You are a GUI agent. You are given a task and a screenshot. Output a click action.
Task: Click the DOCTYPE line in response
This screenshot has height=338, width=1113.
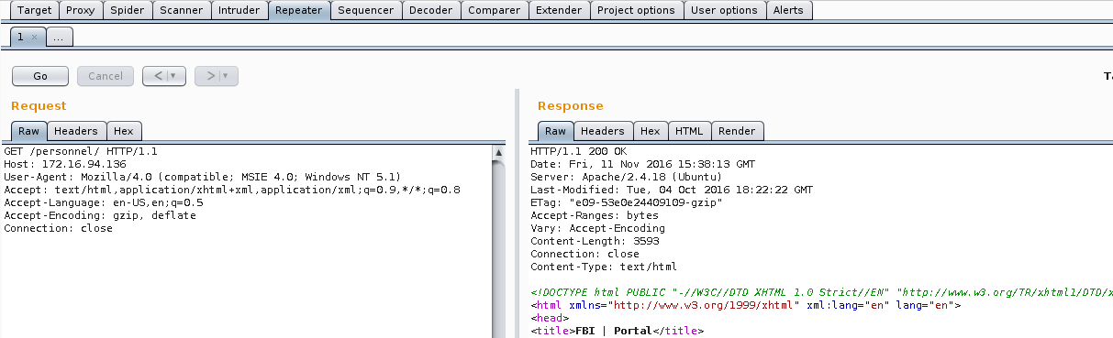[821, 292]
